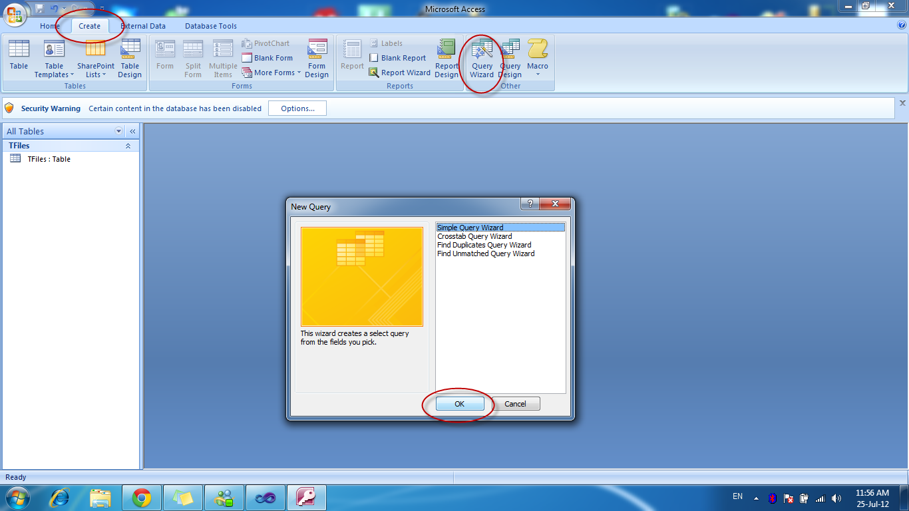Click the network signal icon in the tray
Image resolution: width=909 pixels, height=511 pixels.
tap(820, 498)
